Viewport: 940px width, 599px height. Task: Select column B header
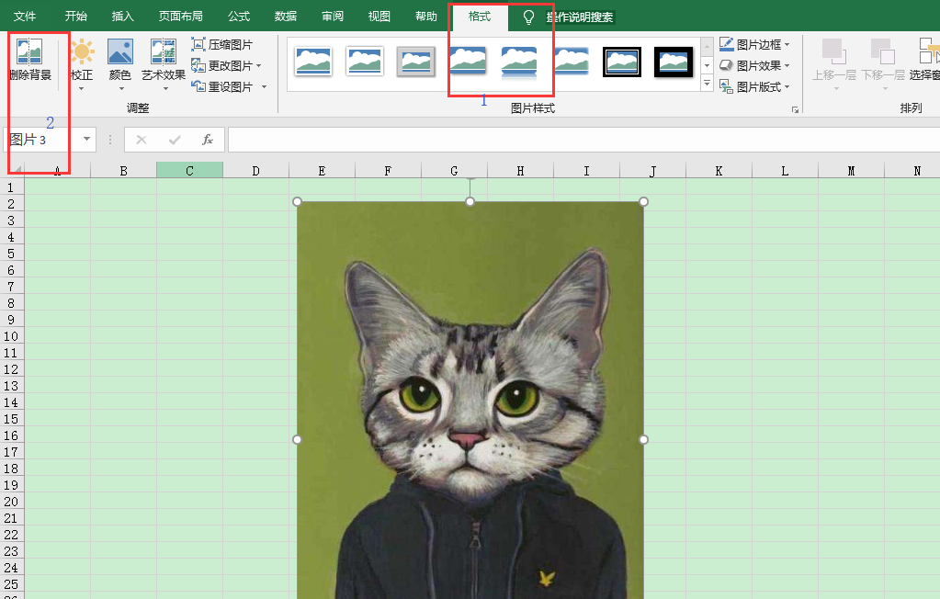tap(123, 170)
